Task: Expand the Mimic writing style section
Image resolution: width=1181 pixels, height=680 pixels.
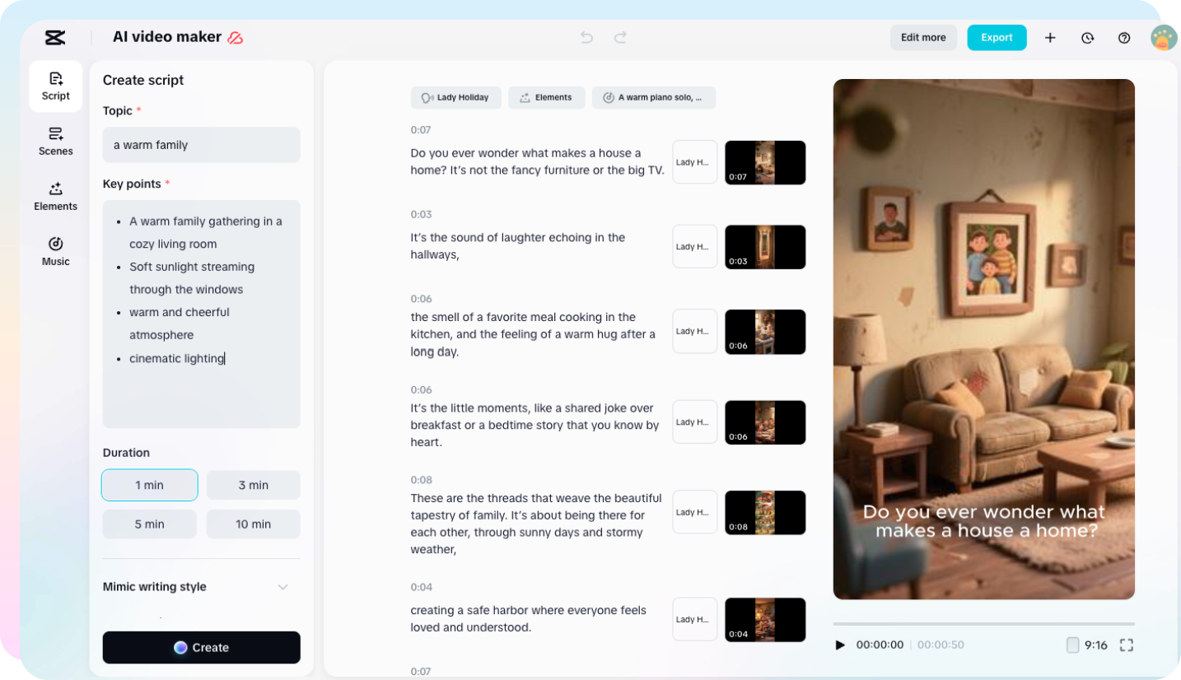Action: [x=282, y=586]
